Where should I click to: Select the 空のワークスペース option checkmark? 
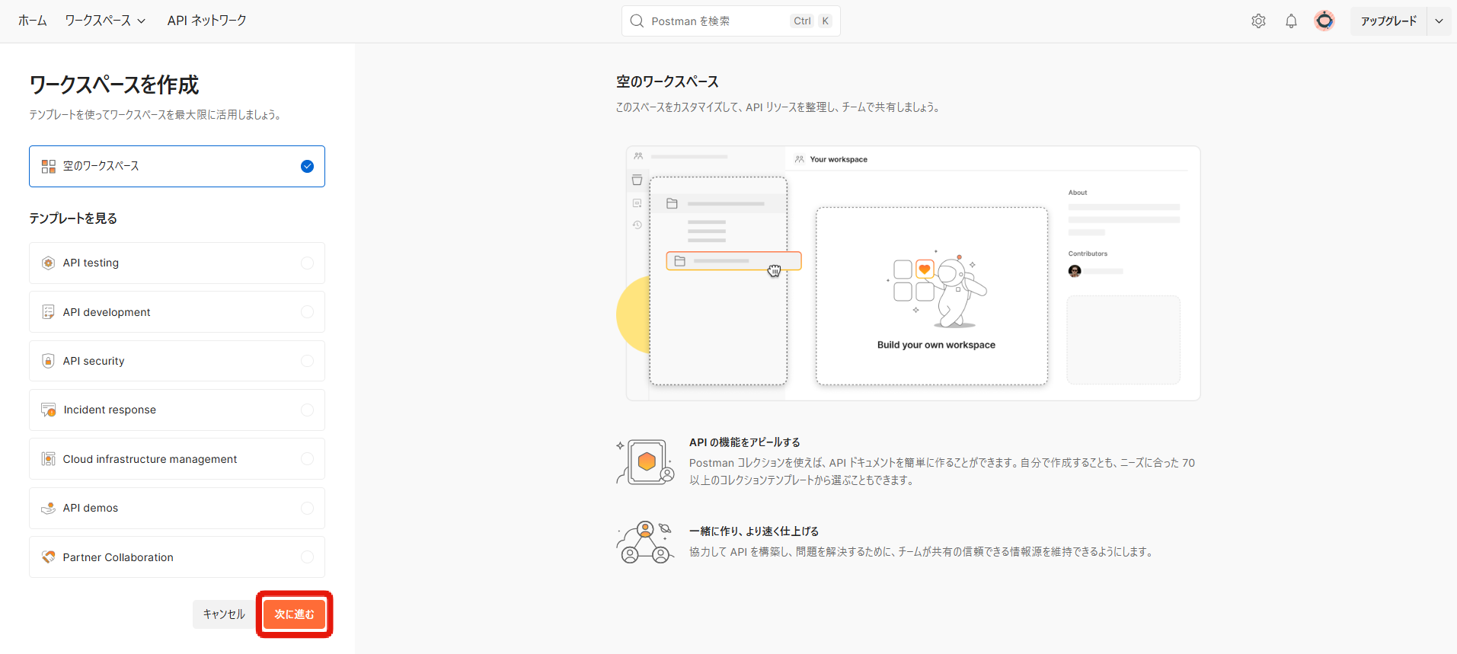click(307, 166)
